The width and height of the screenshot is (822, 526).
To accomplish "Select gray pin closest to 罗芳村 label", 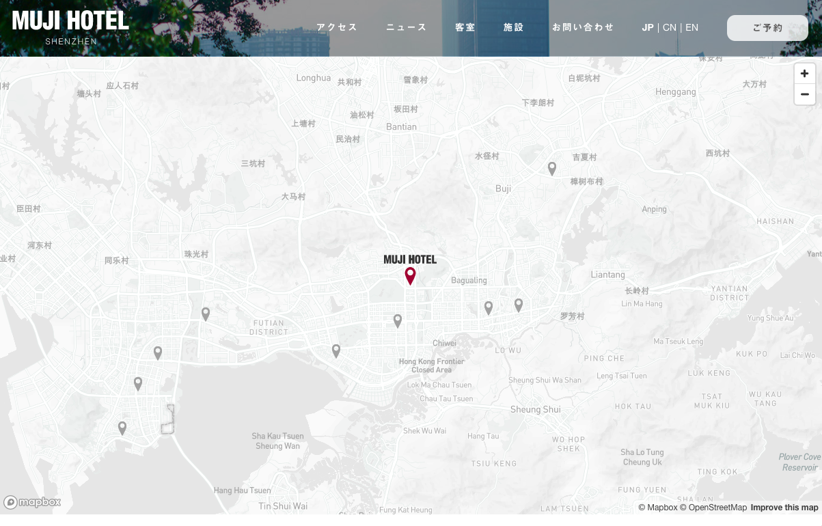I will (x=519, y=305).
